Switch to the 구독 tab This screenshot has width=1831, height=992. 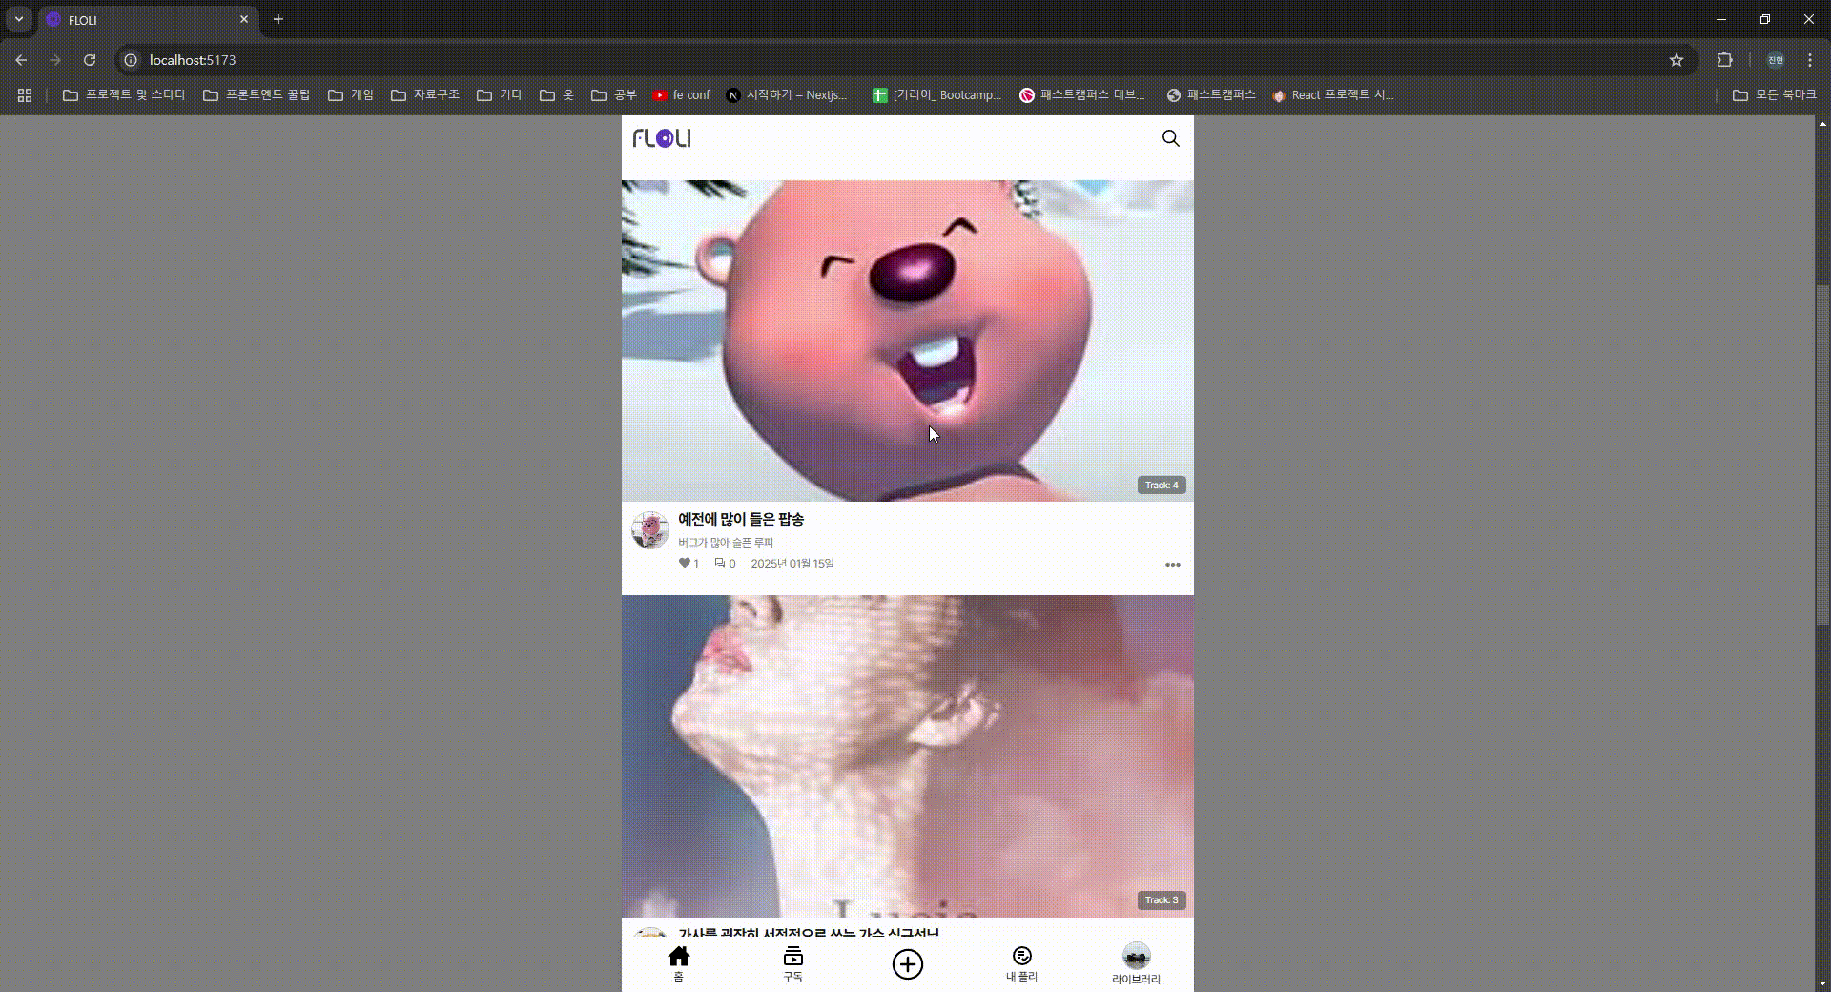tap(793, 963)
